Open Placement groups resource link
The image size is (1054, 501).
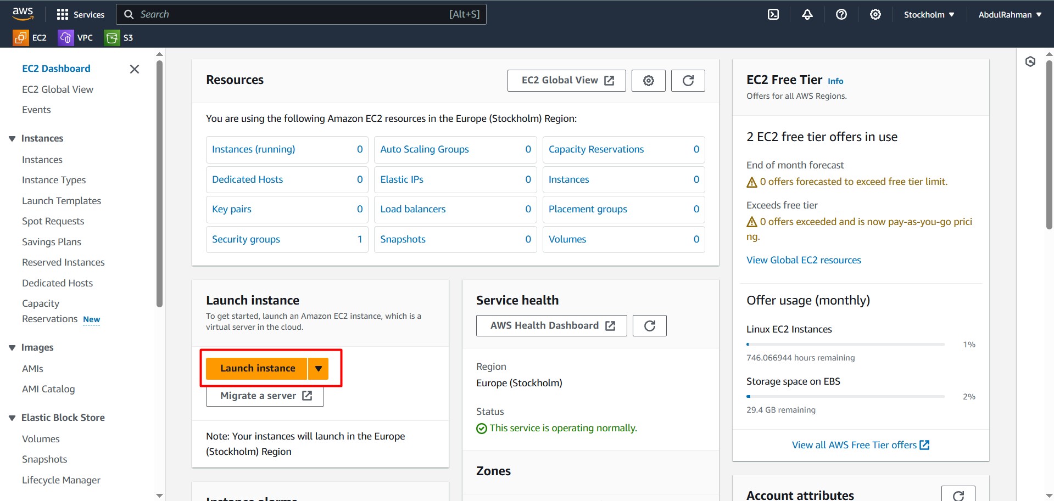tap(588, 209)
